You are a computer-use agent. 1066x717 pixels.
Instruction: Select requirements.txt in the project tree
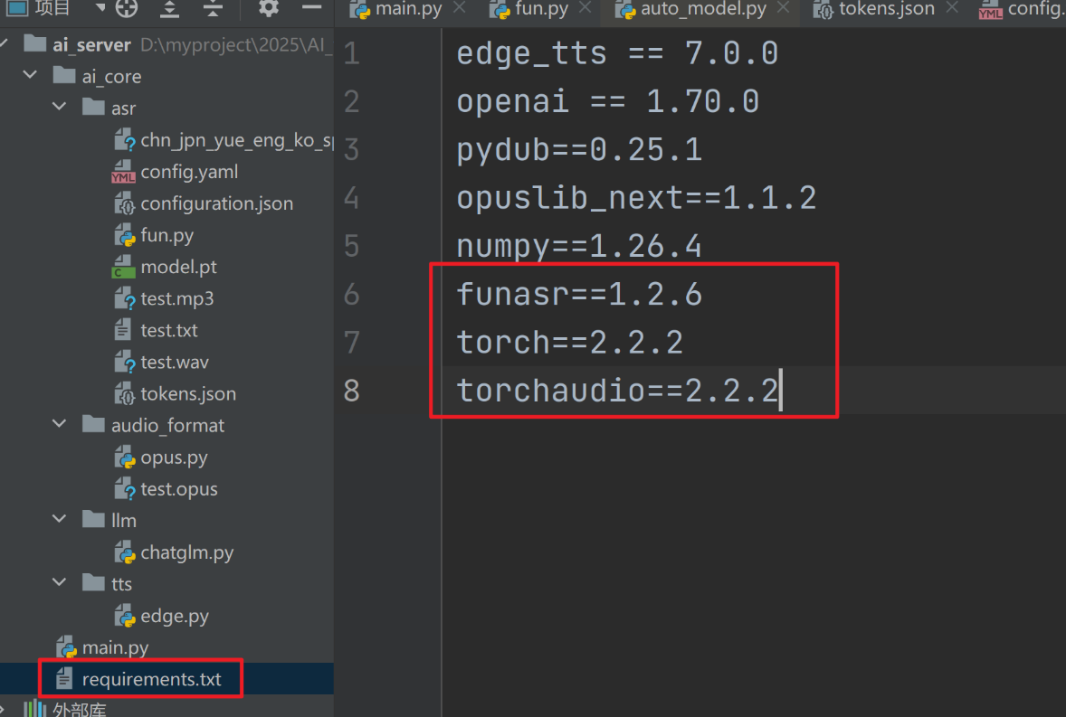pyautogui.click(x=152, y=679)
